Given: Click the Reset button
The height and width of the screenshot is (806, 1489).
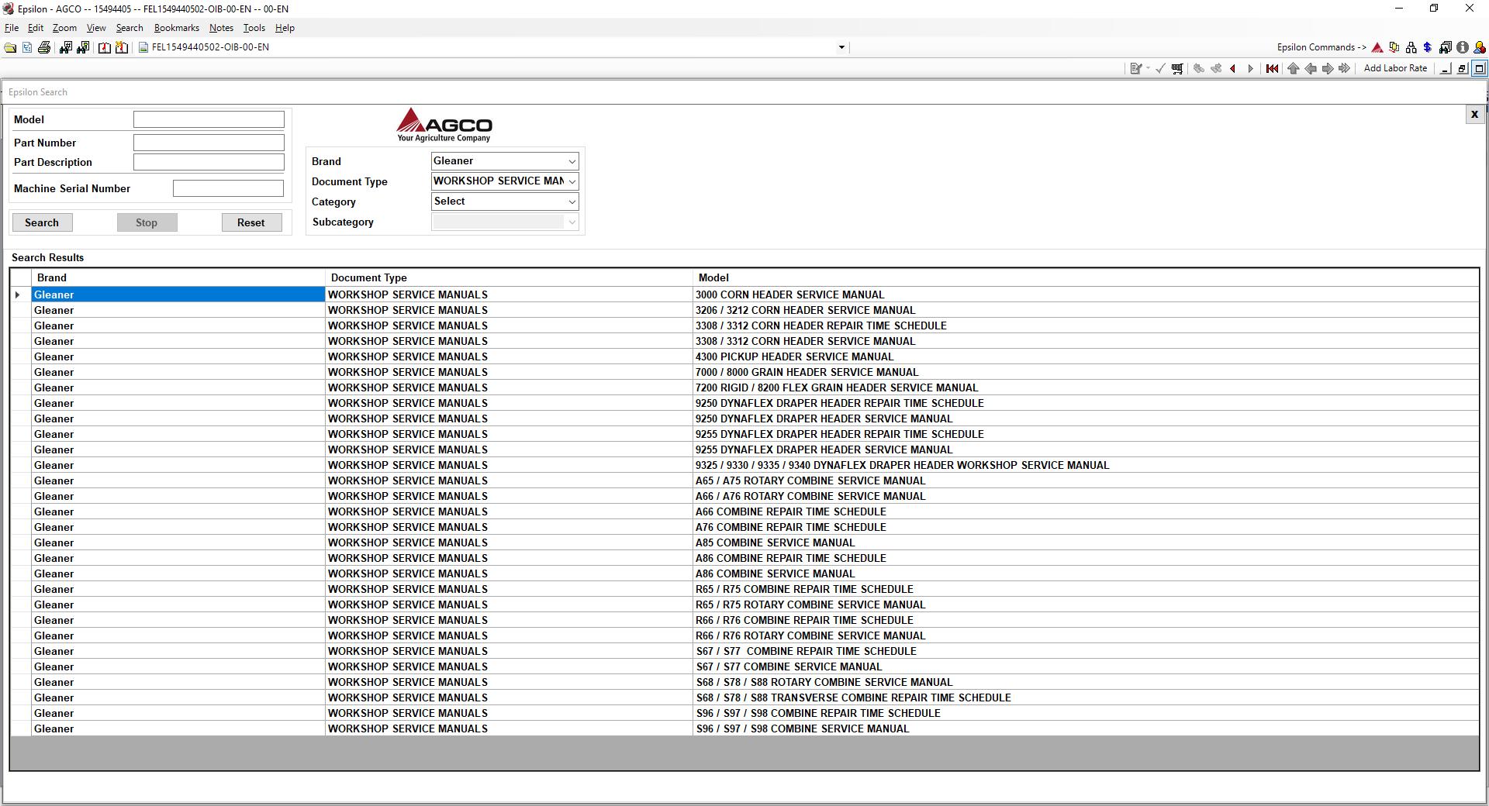Looking at the screenshot, I should point(250,222).
